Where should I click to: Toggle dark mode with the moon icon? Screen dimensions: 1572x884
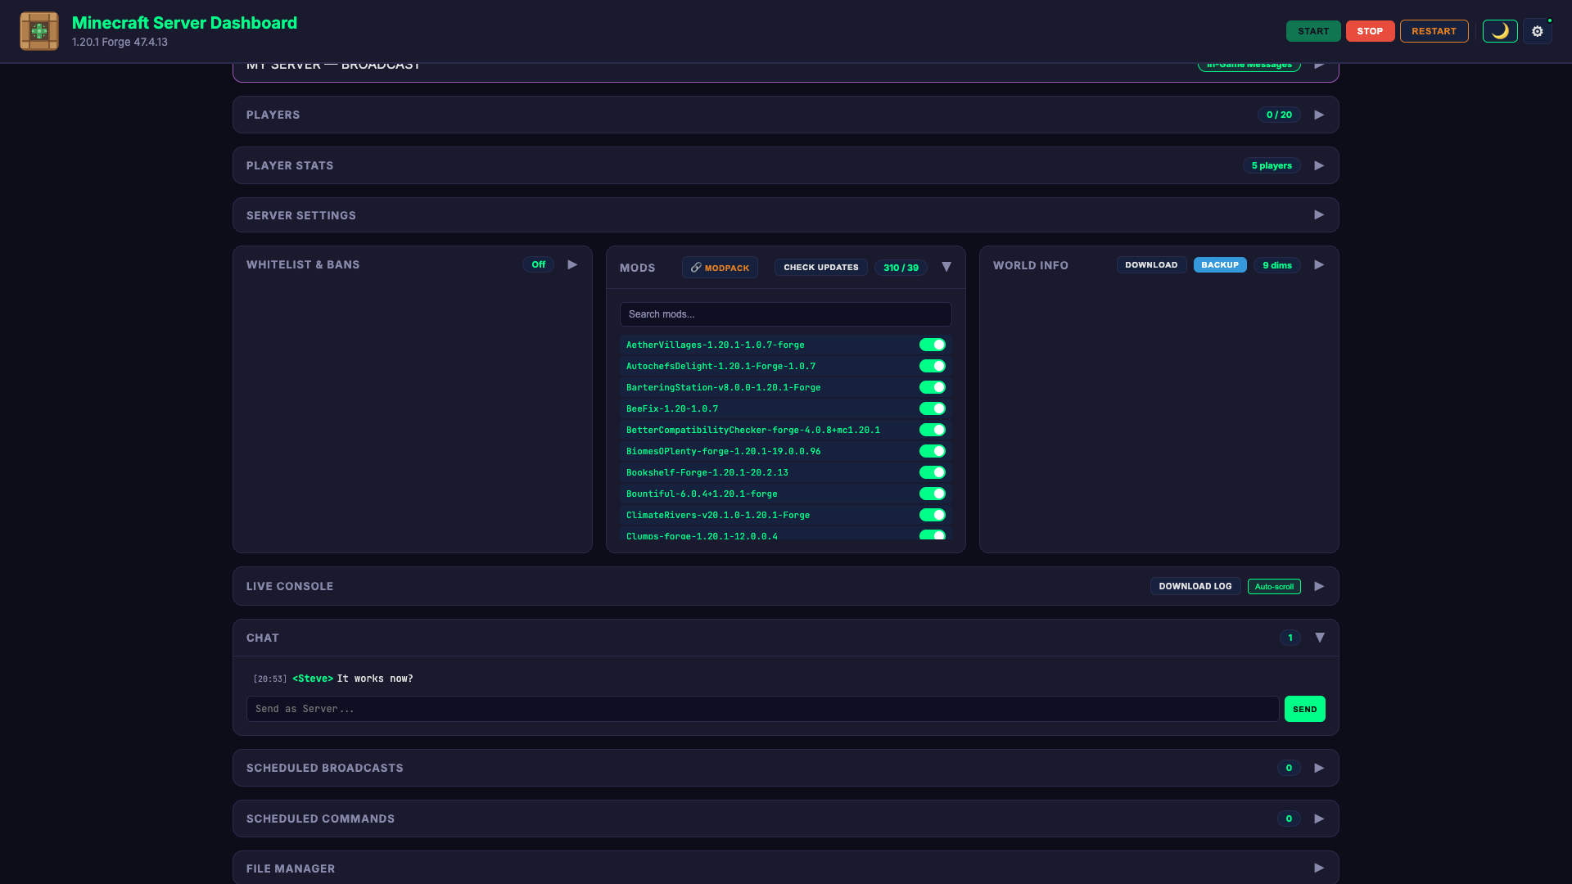click(x=1500, y=31)
